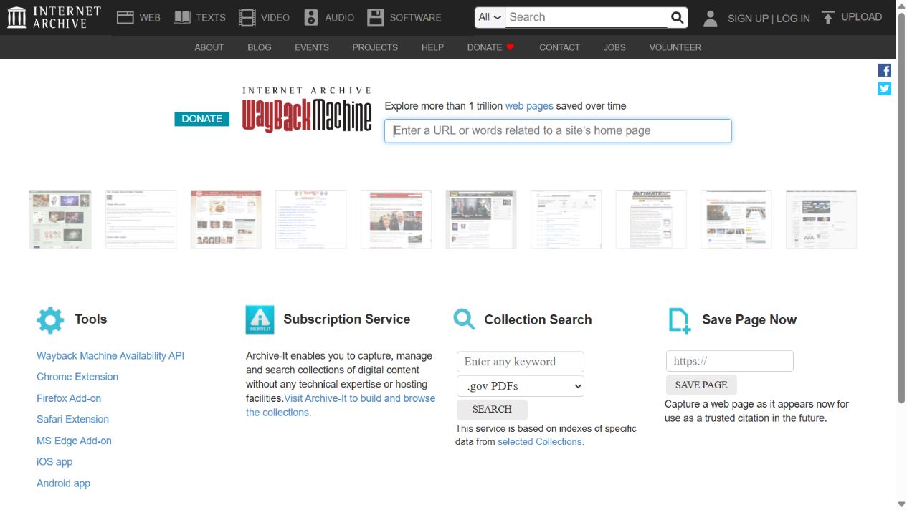Click the Collection Search magnifier icon
Image resolution: width=907 pixels, height=510 pixels.
pos(465,319)
